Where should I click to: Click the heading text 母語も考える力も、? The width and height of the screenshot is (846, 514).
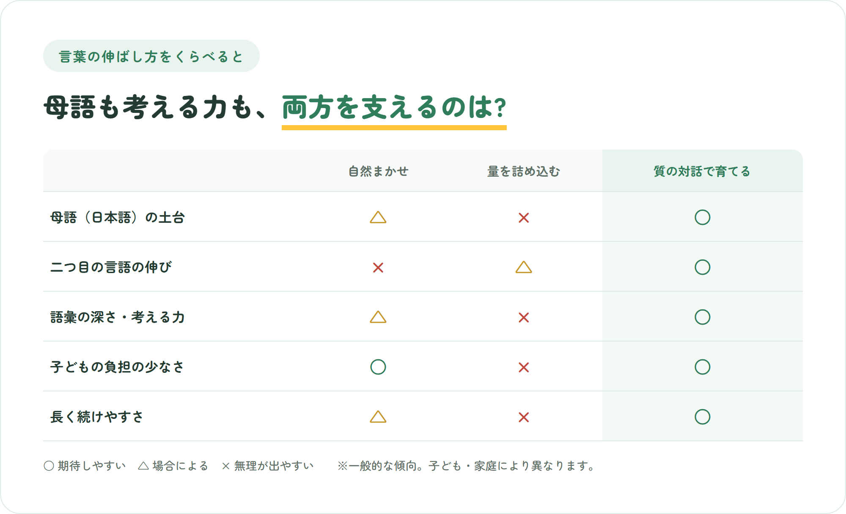pos(155,107)
